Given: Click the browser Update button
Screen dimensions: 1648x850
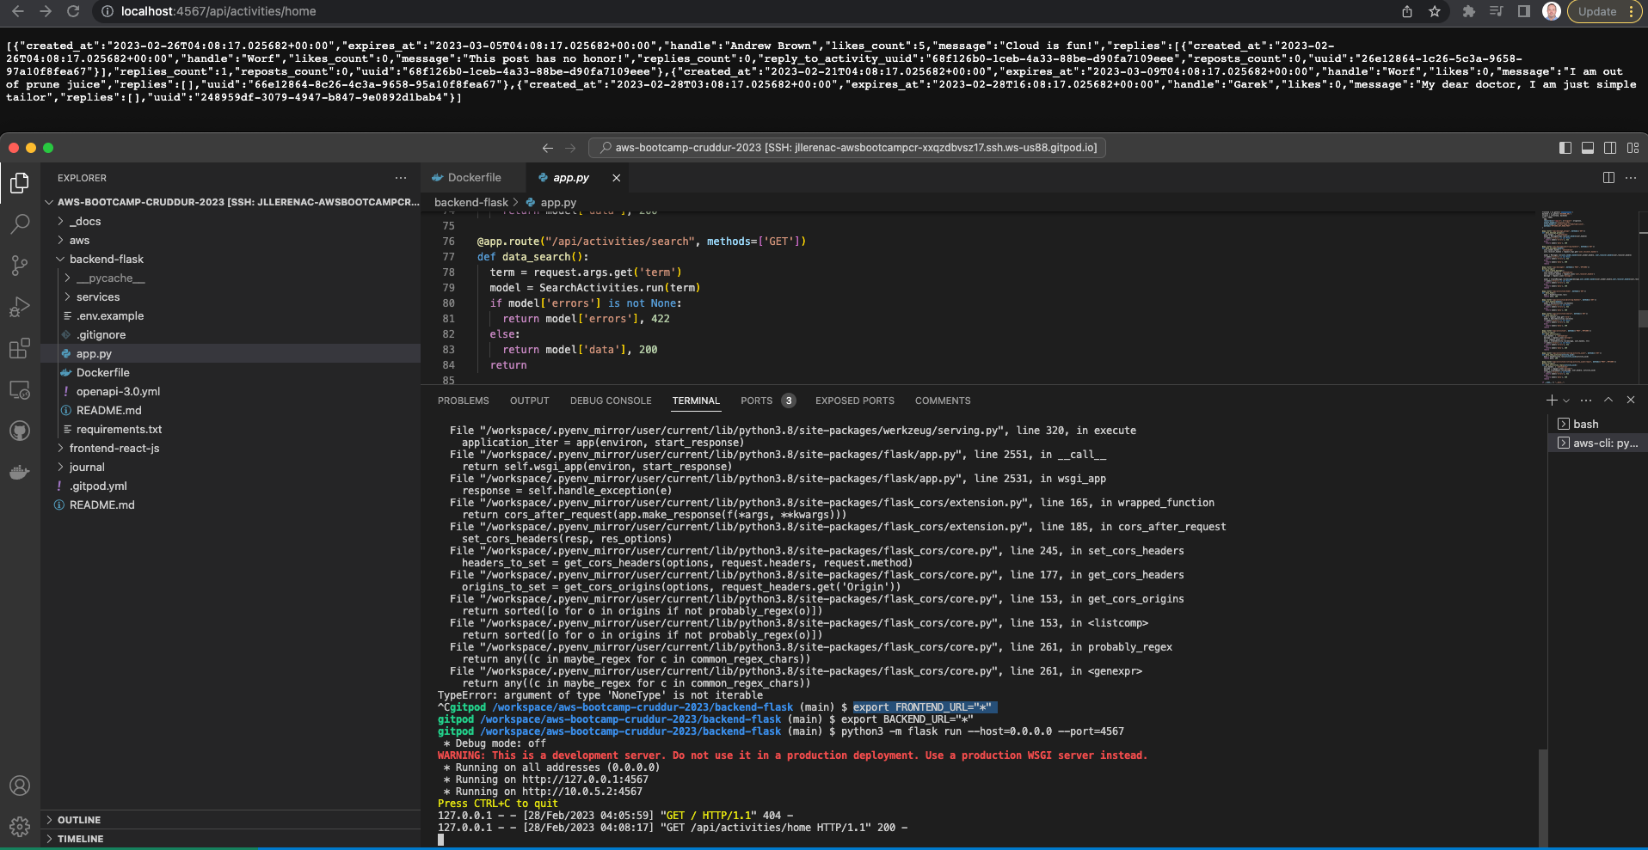Looking at the screenshot, I should point(1598,11).
